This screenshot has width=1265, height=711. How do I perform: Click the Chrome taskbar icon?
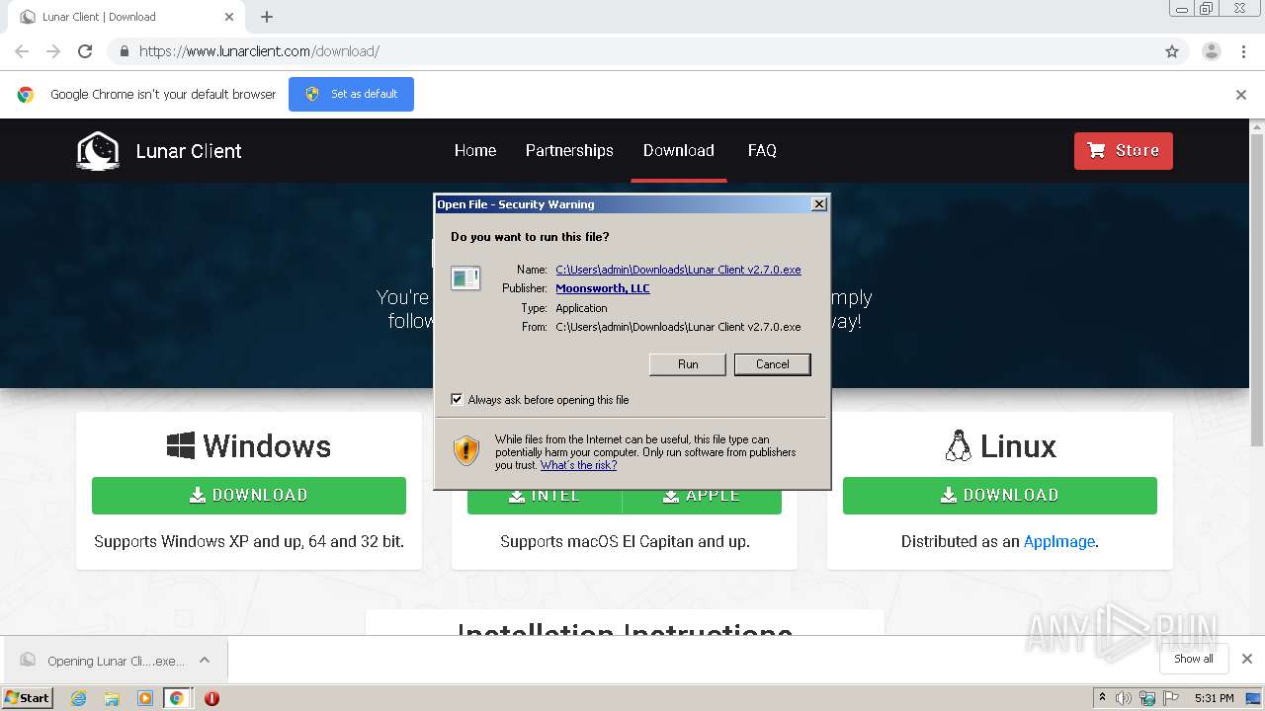click(x=176, y=698)
